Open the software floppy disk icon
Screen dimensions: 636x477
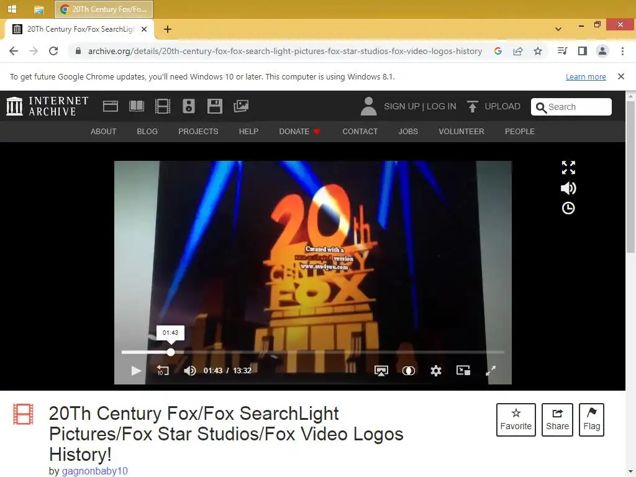[x=214, y=106]
